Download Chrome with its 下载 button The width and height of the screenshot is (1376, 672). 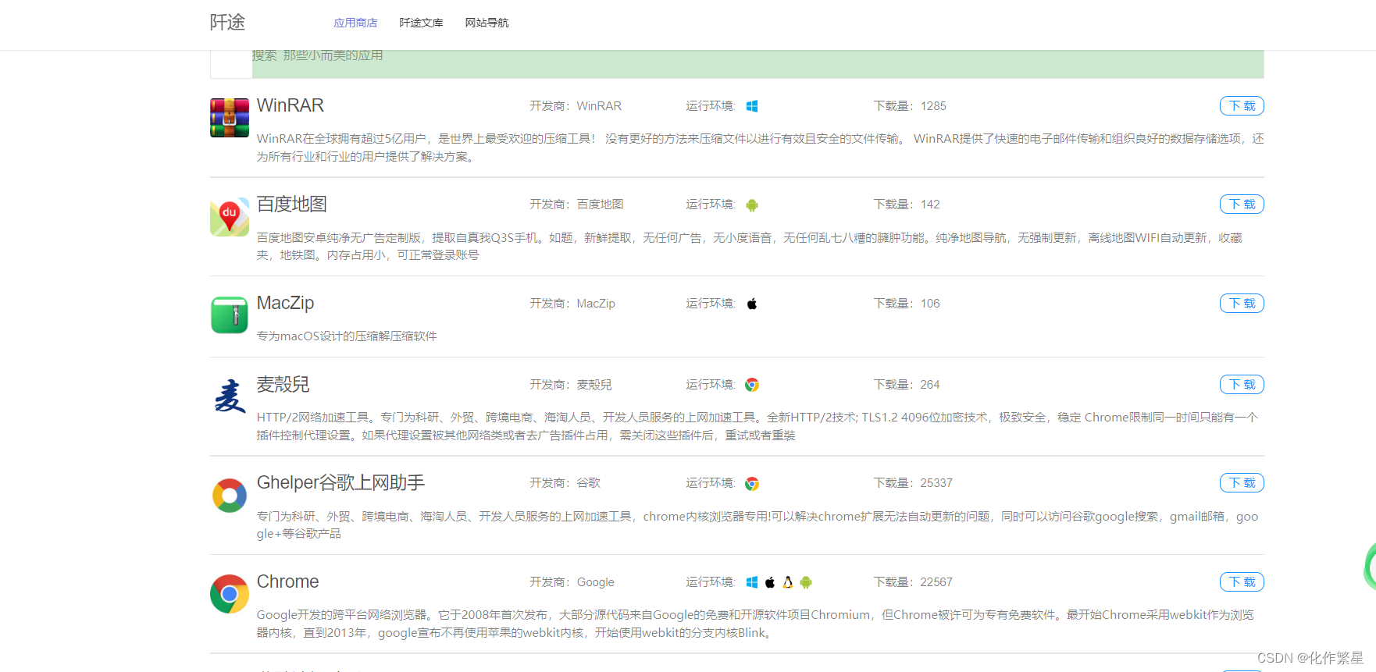pyautogui.click(x=1242, y=581)
